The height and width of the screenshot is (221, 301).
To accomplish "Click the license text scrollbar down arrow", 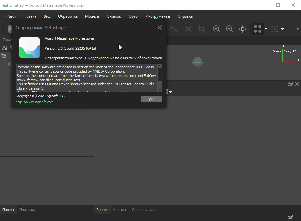I will coord(160,89).
